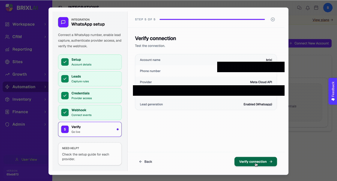
Task: Click the WhatsApp integration chat icon
Action: pos(63,22)
